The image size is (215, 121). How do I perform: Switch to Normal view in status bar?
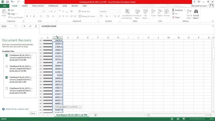pyautogui.click(x=172, y=119)
